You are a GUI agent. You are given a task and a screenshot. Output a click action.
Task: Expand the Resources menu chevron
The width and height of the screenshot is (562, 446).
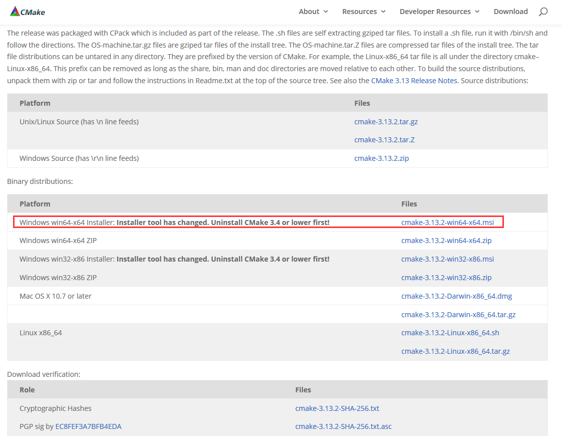click(383, 12)
